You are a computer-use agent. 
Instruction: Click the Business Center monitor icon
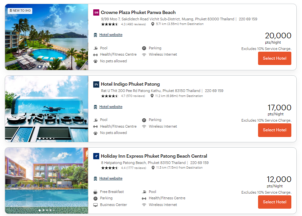[x=95, y=205]
